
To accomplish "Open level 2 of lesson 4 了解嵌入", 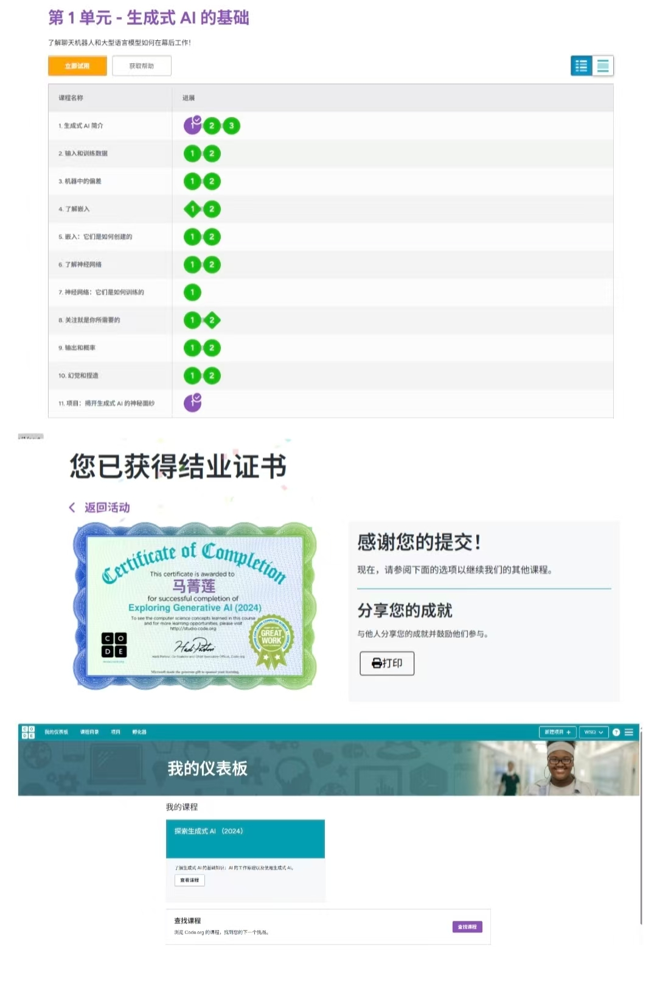I will tap(212, 209).
